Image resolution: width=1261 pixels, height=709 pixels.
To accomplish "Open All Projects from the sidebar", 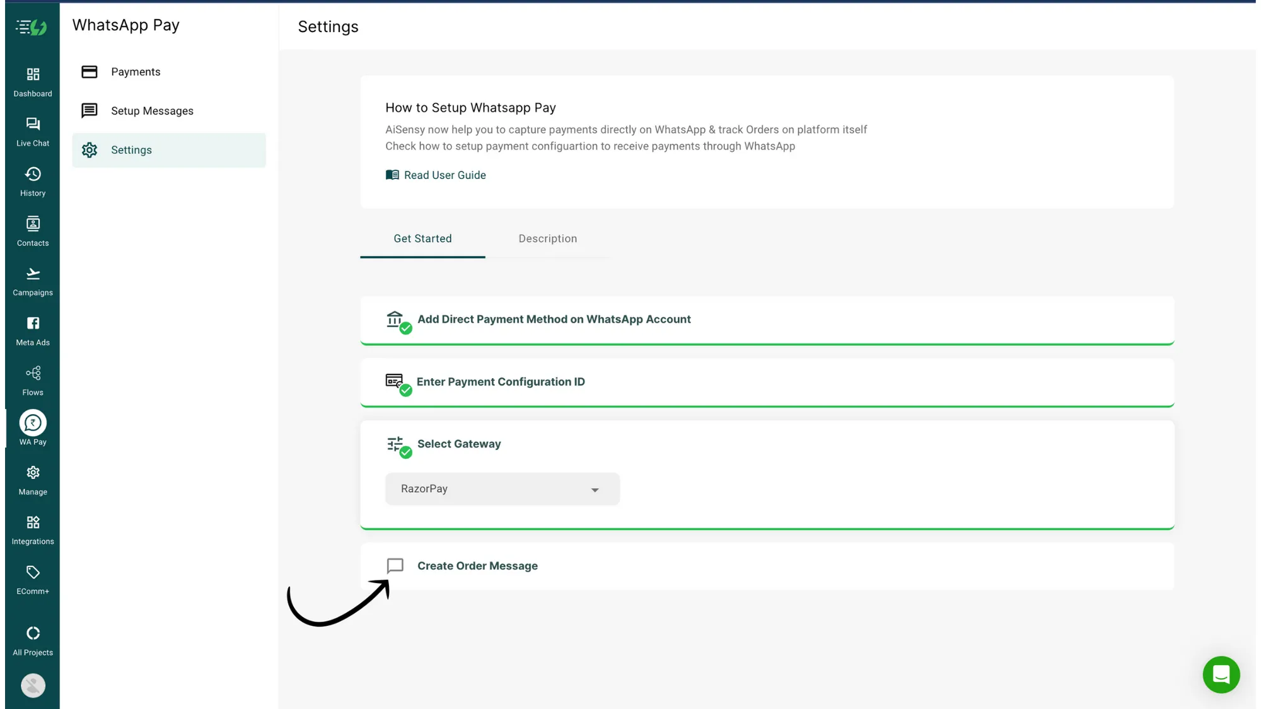I will (32, 638).
